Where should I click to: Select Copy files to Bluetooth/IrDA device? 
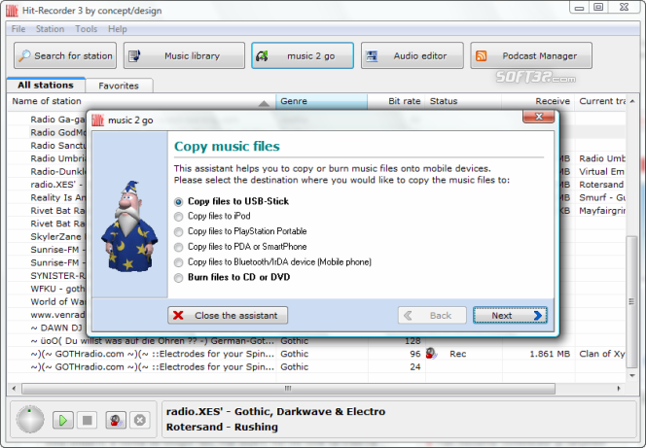272,262
